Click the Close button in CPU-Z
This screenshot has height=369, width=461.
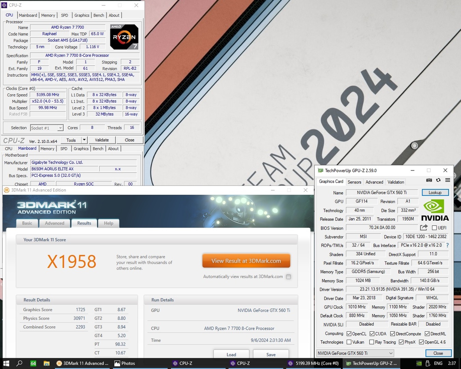pos(129,140)
